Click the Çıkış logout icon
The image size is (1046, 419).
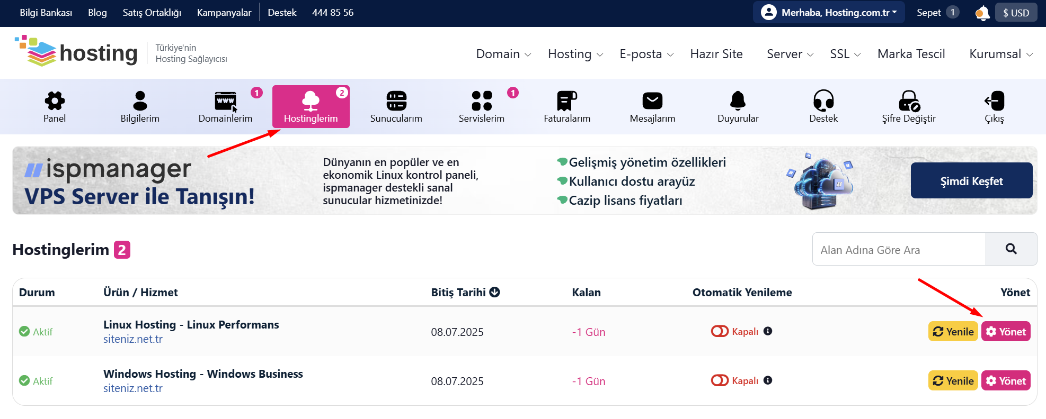(994, 101)
